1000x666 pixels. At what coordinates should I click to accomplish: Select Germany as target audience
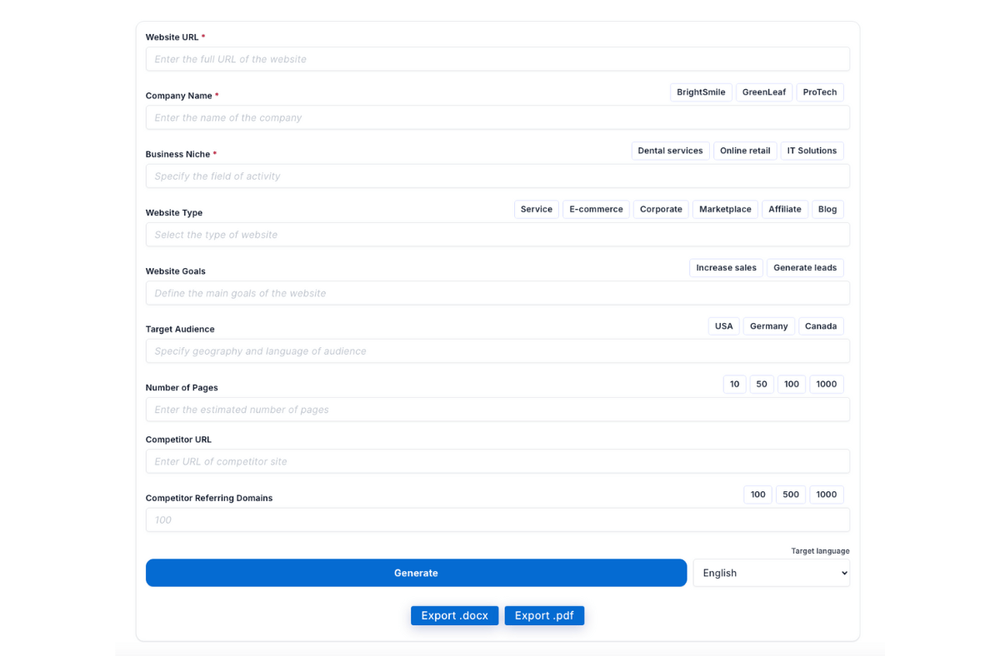click(768, 326)
